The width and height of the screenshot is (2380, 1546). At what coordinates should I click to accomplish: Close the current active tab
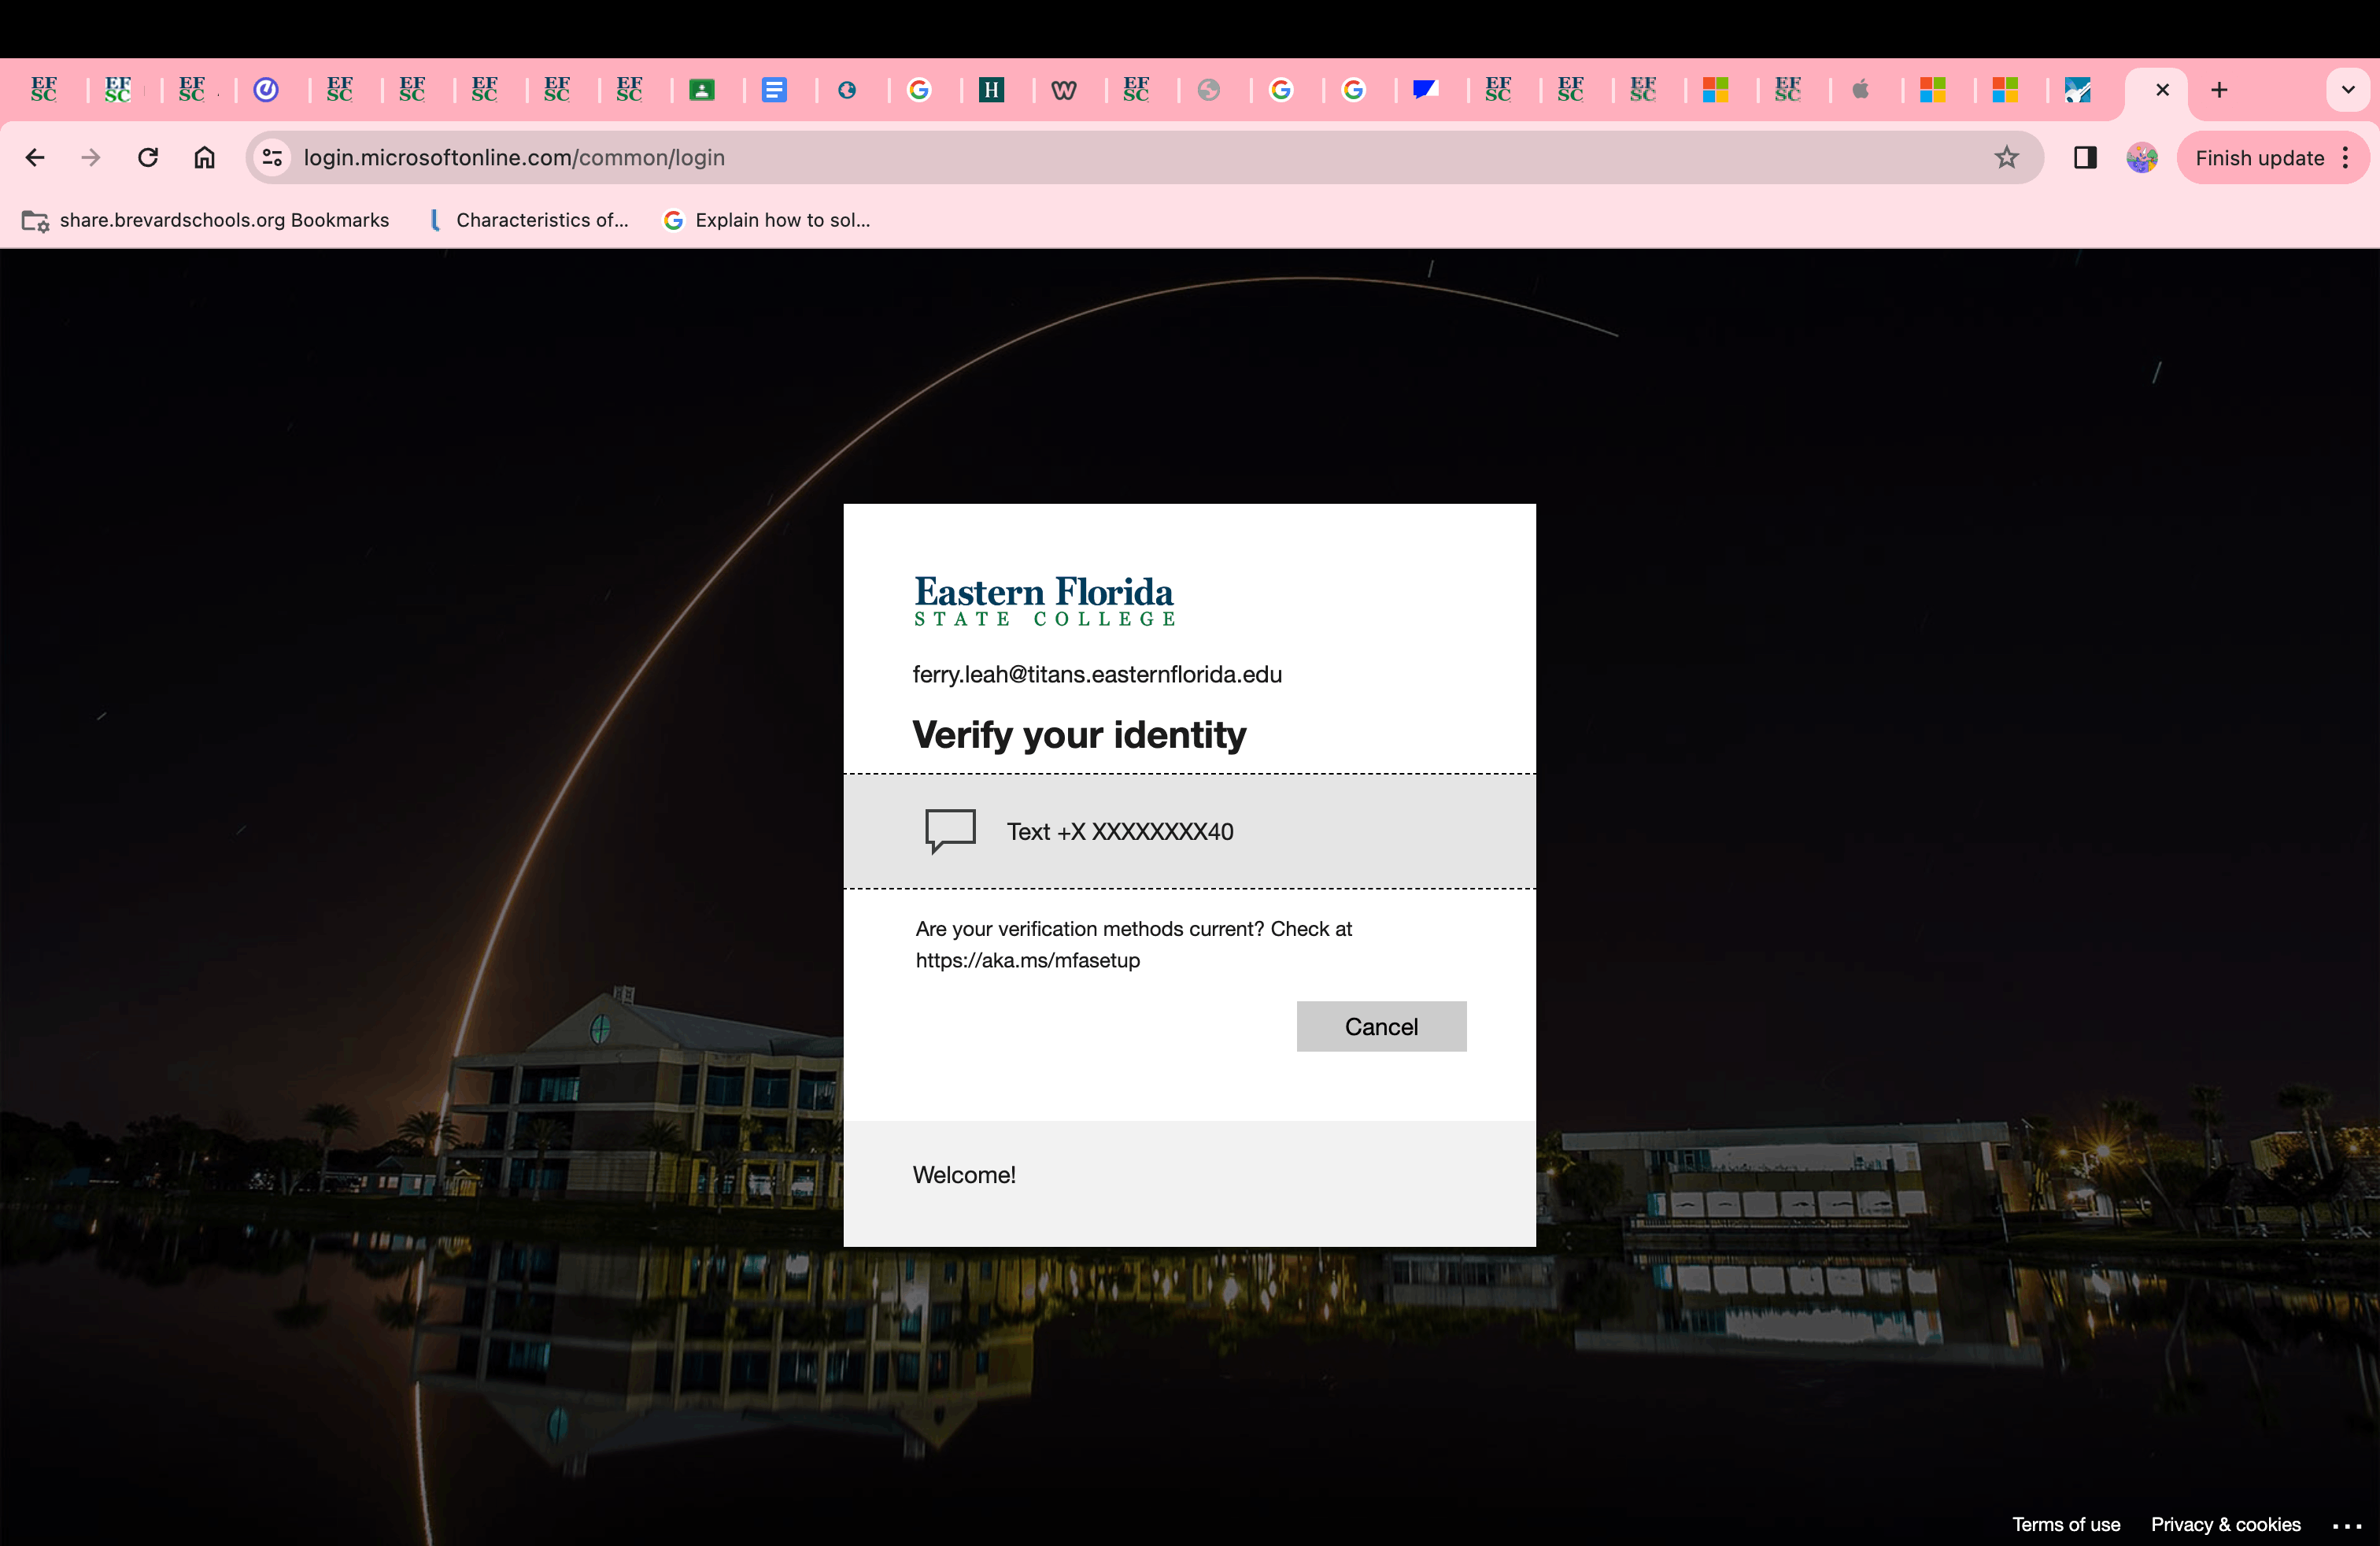coord(2162,90)
